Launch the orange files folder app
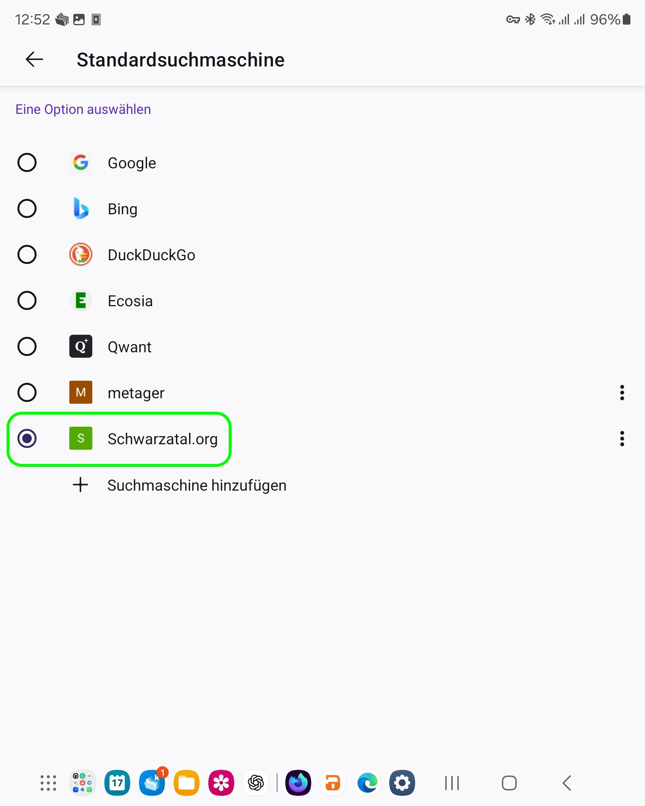Screen dimensions: 645x806 click(x=186, y=783)
